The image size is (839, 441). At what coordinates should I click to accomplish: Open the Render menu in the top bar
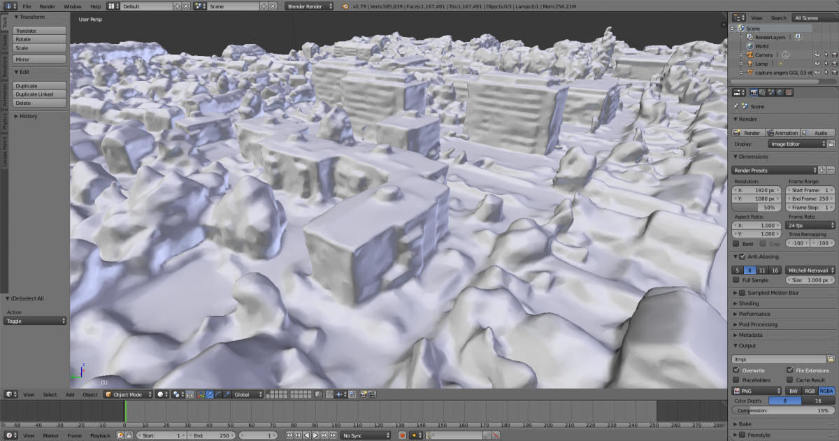tap(48, 6)
